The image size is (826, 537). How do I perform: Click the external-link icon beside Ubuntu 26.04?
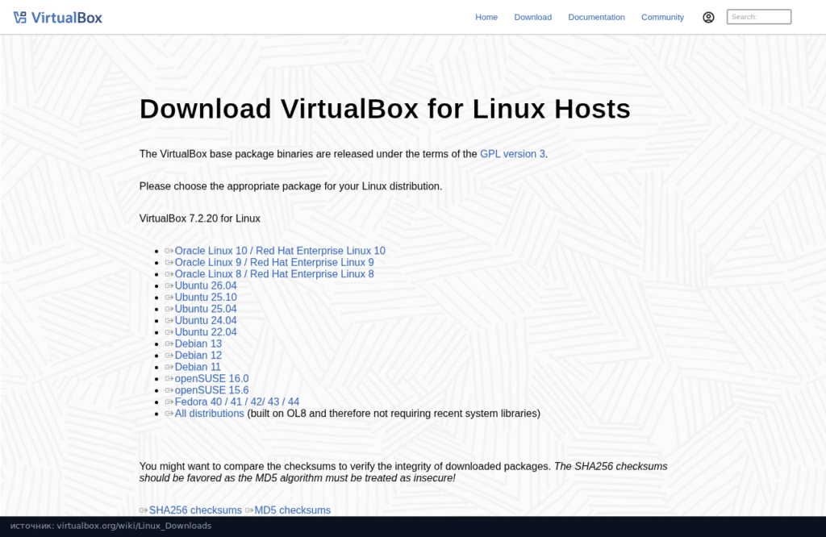169,286
